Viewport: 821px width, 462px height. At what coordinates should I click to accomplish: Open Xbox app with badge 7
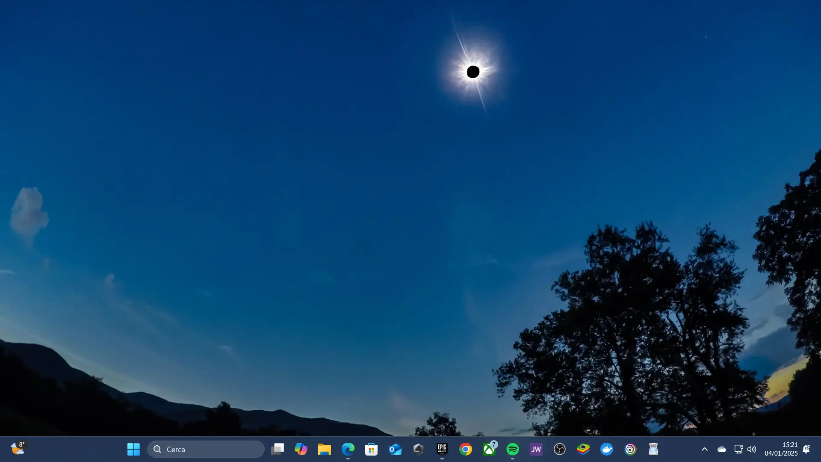[x=489, y=449]
